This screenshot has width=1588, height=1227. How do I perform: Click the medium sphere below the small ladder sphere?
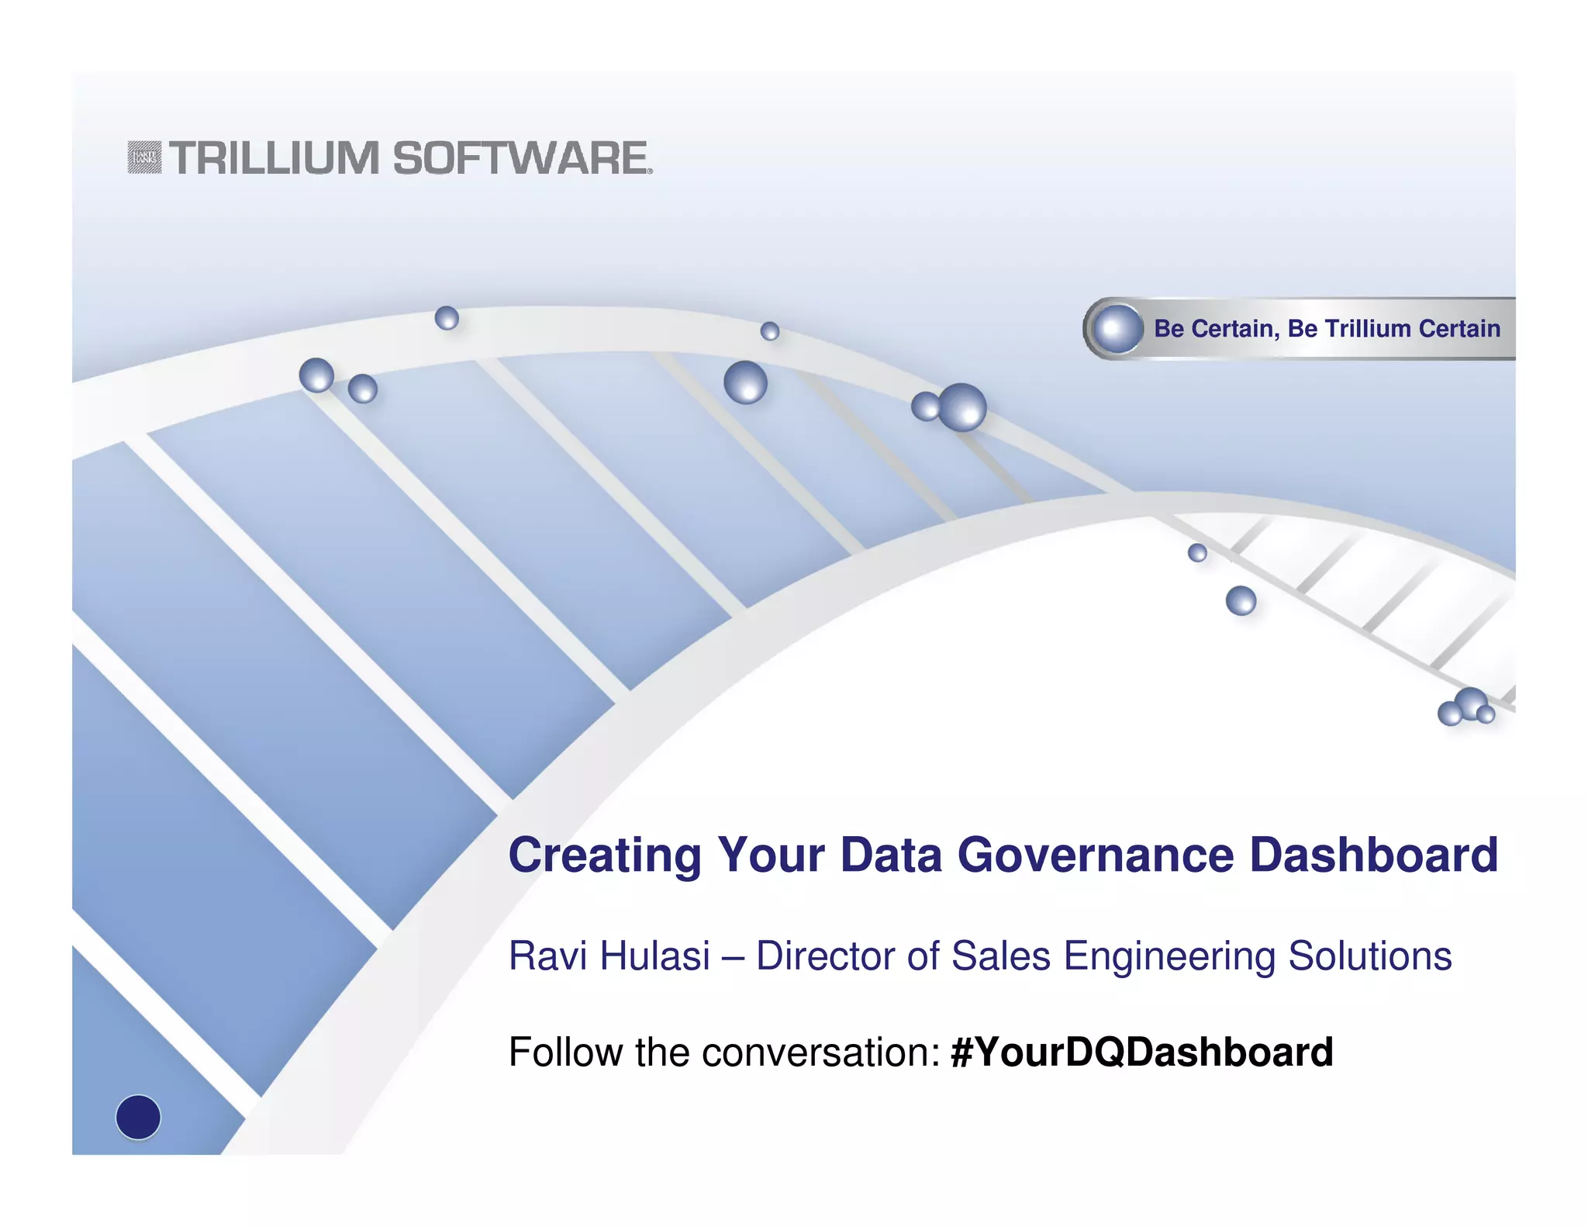1241,601
